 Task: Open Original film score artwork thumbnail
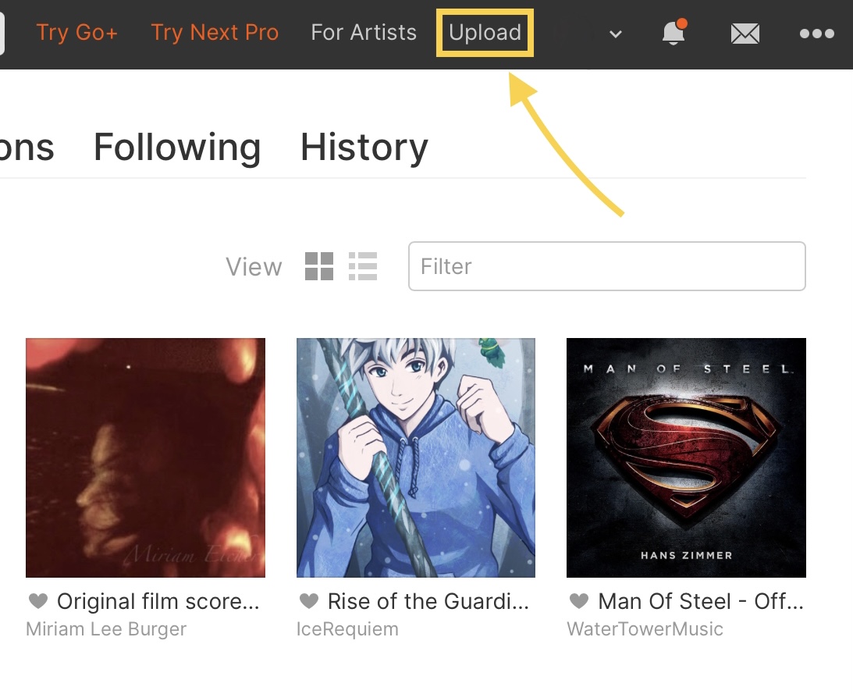point(145,457)
